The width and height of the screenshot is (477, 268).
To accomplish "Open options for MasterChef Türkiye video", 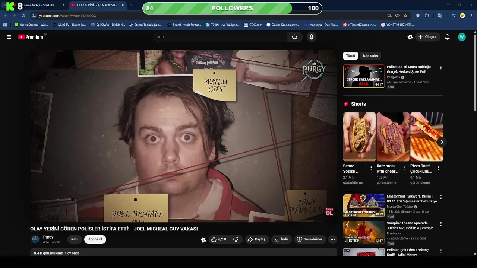I will [441, 197].
